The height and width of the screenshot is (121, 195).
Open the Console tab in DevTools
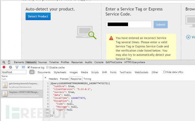click(99, 62)
